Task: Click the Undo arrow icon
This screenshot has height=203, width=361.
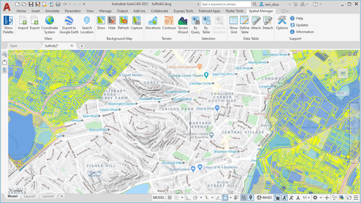Action: 65,4
